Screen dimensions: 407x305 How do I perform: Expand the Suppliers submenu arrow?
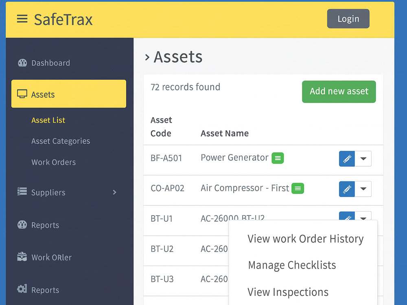(x=114, y=192)
